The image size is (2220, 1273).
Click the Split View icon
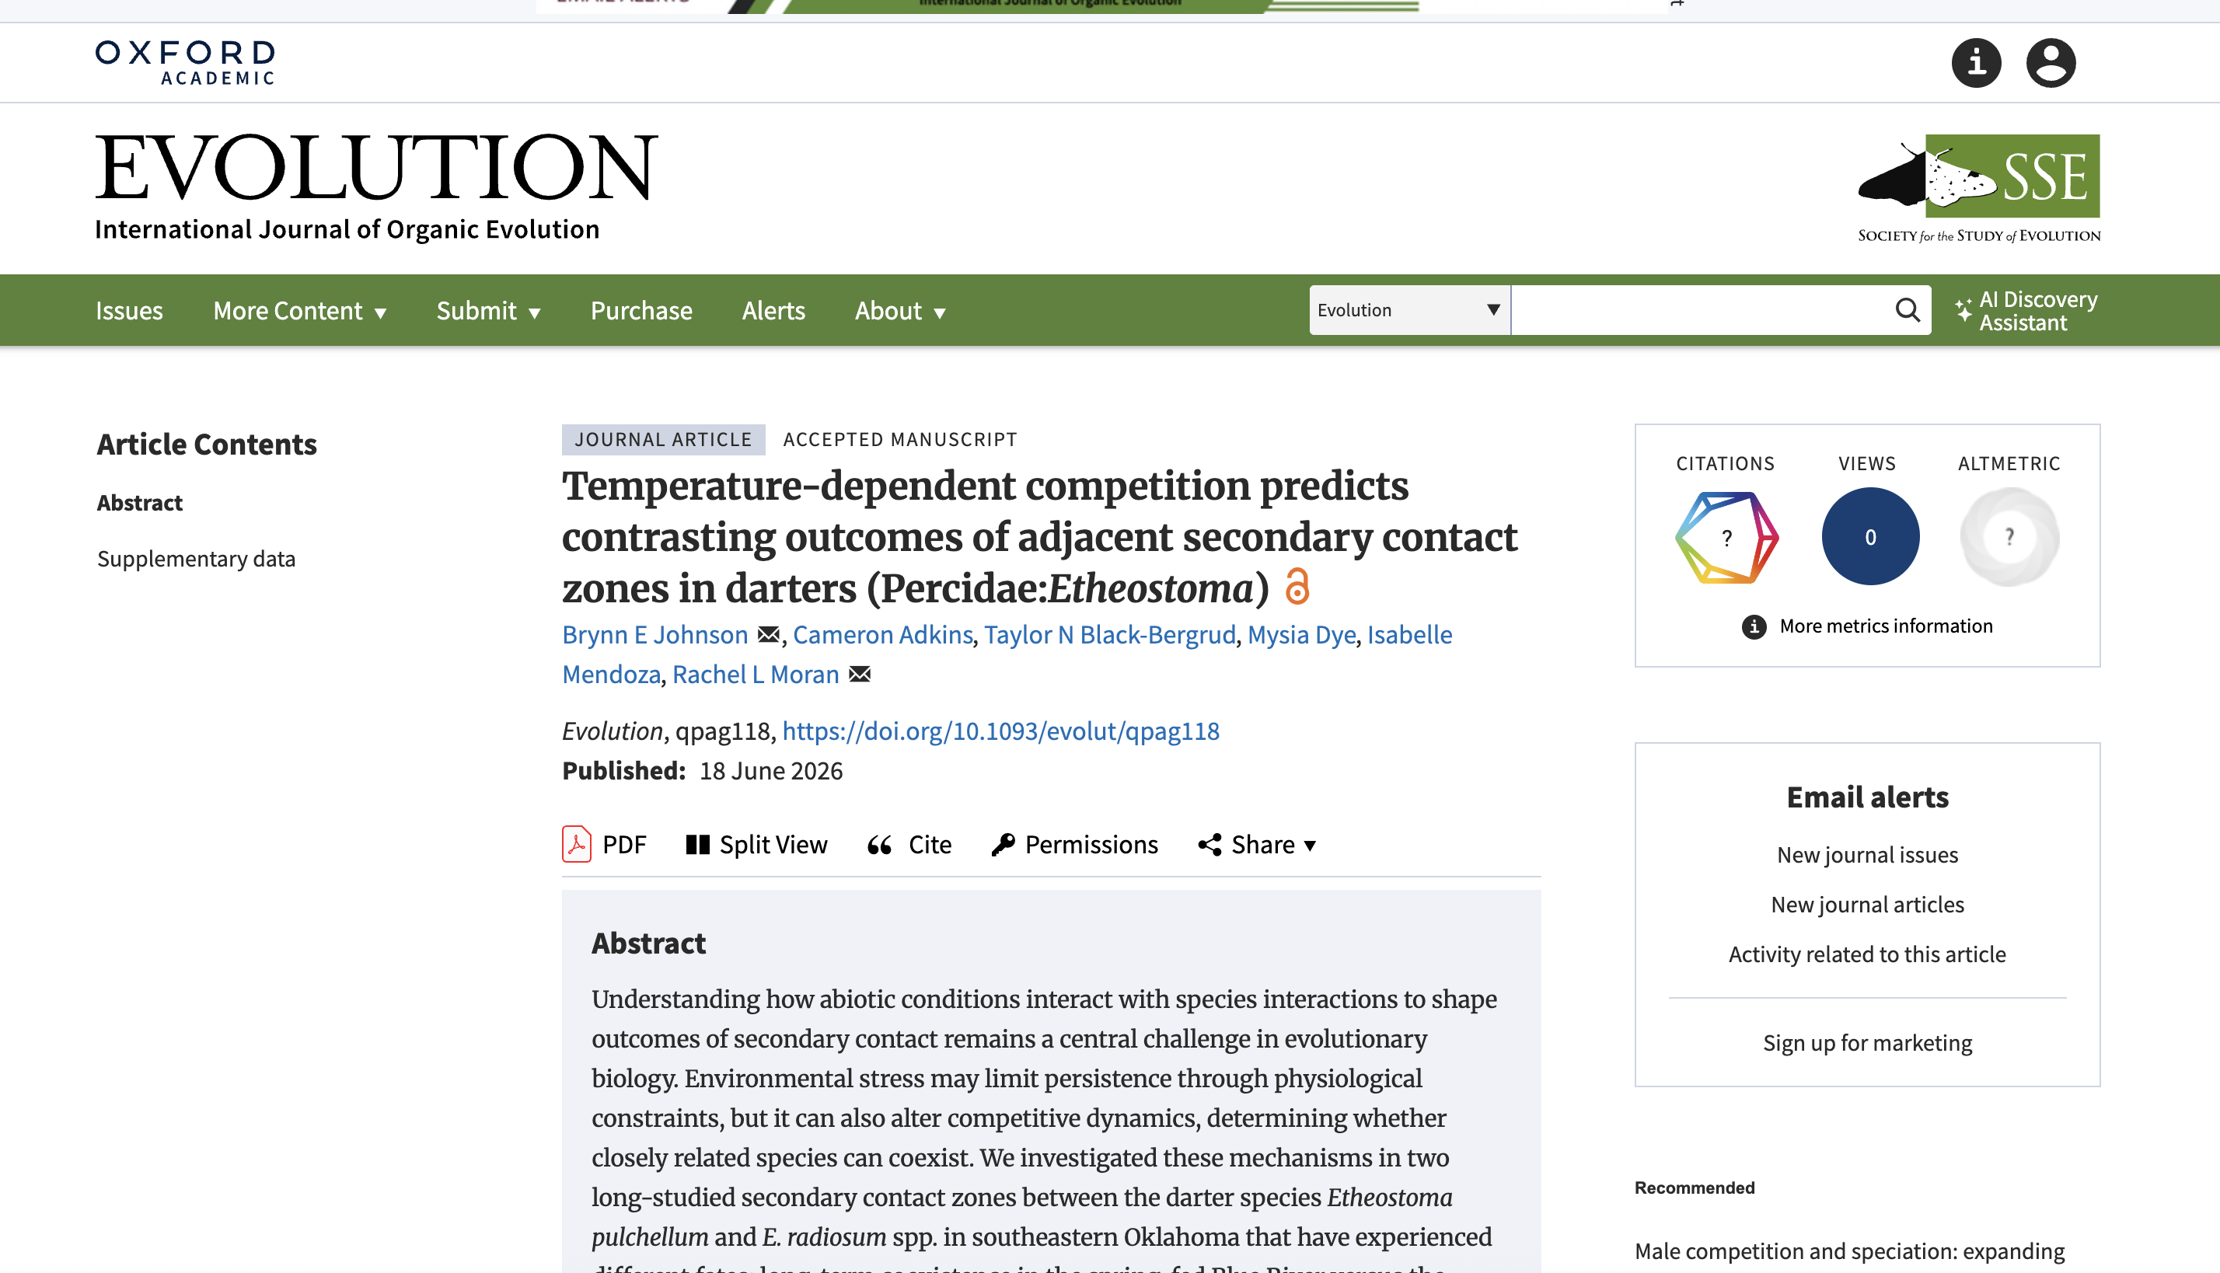[x=697, y=845]
